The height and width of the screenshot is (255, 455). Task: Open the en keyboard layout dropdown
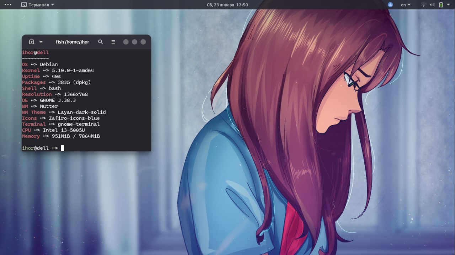406,5
